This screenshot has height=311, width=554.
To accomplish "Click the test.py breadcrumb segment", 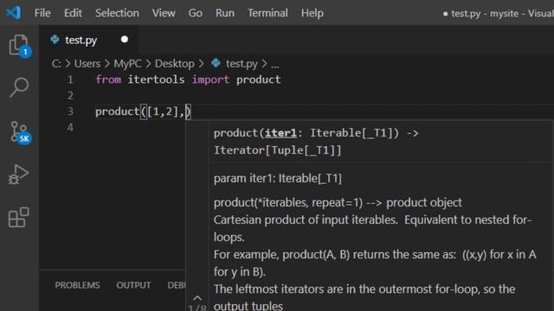I will point(242,63).
